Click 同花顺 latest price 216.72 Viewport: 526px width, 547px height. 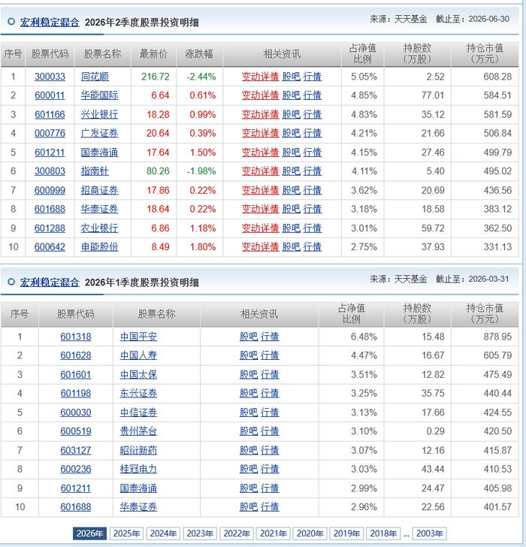(156, 77)
